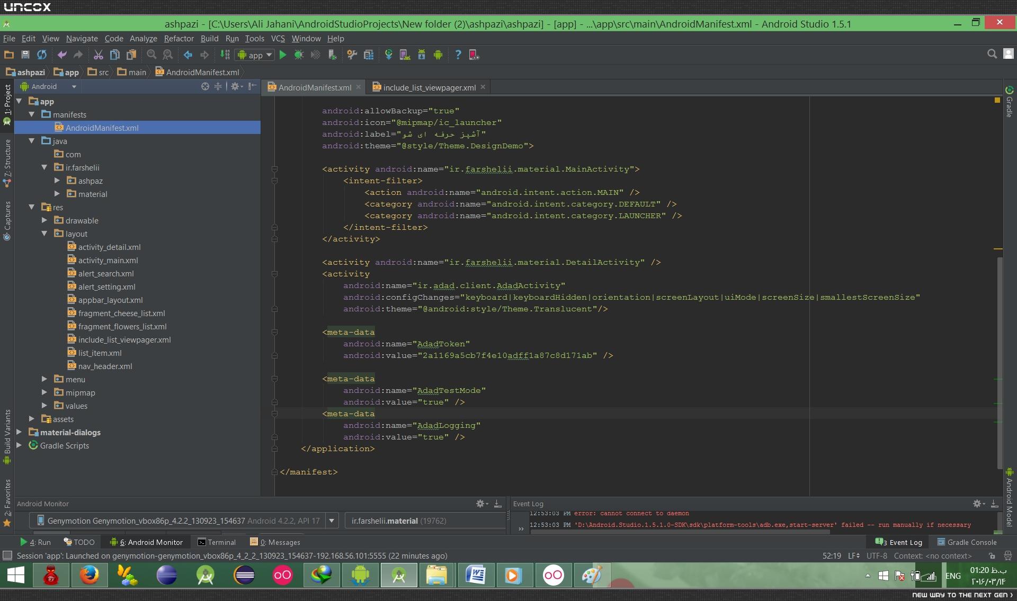
Task: Click the src breadcrumb
Action: [x=99, y=72]
